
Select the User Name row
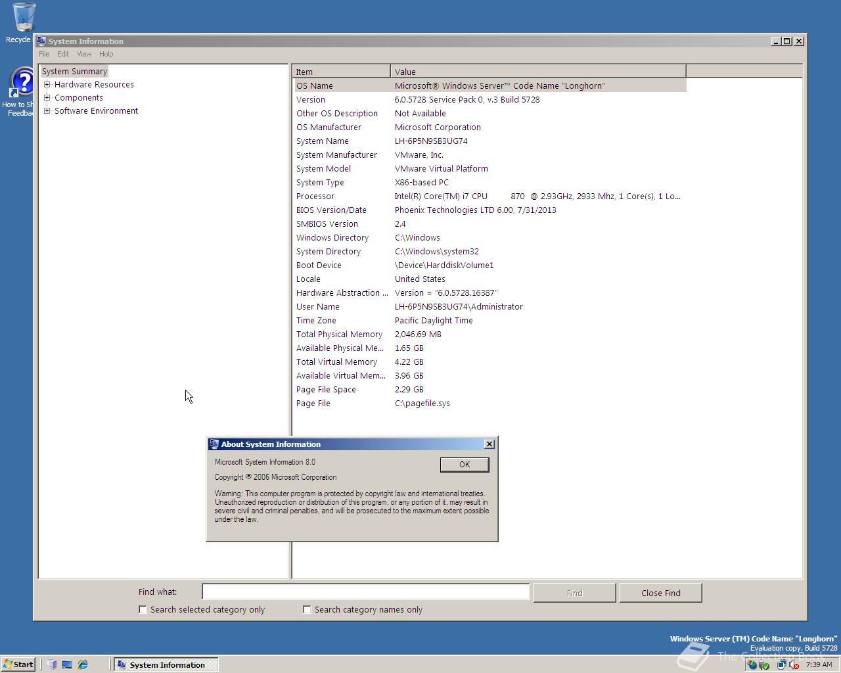489,306
